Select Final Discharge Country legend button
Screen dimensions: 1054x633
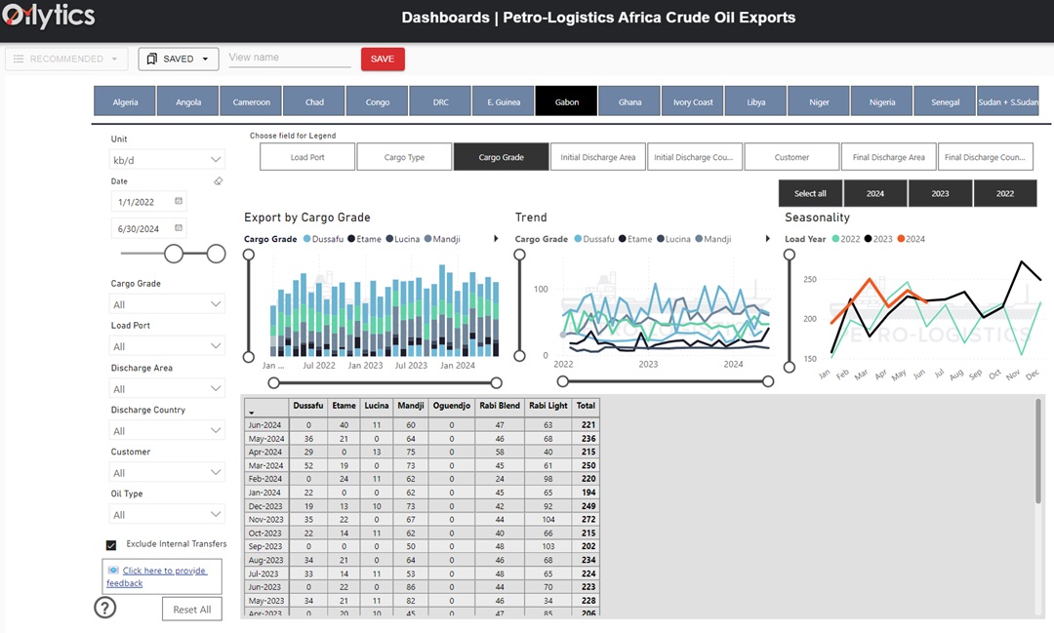coord(986,157)
